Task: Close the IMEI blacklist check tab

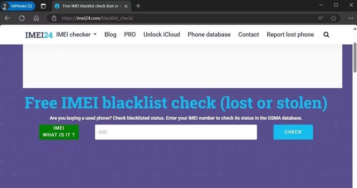Action: (126, 6)
